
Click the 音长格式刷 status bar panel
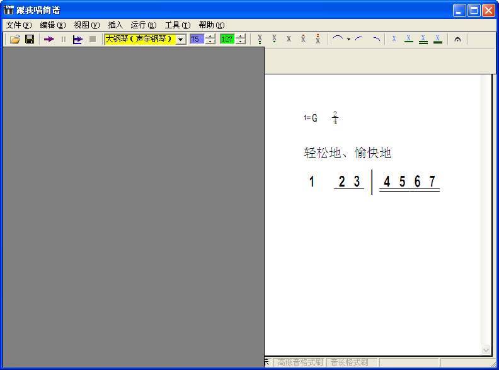tap(353, 362)
